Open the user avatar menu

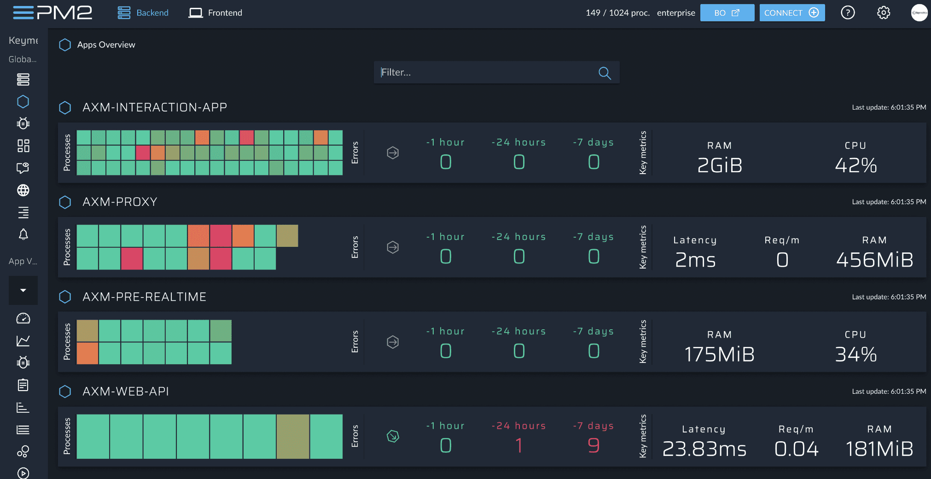coord(919,13)
